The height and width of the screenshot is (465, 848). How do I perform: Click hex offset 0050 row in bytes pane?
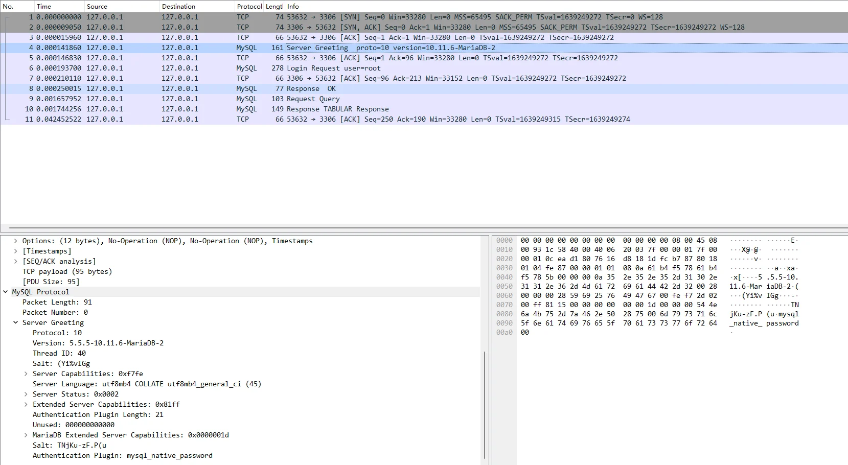tap(504, 286)
